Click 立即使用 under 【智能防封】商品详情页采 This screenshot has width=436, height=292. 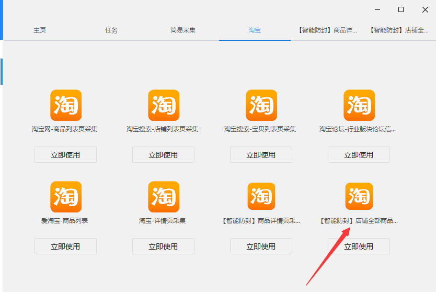click(261, 246)
